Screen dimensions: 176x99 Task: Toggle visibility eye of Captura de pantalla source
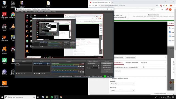pyautogui.click(x=47, y=64)
